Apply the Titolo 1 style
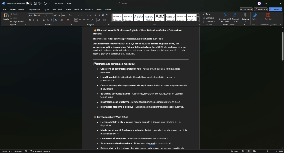 pyautogui.click(x=139, y=17)
